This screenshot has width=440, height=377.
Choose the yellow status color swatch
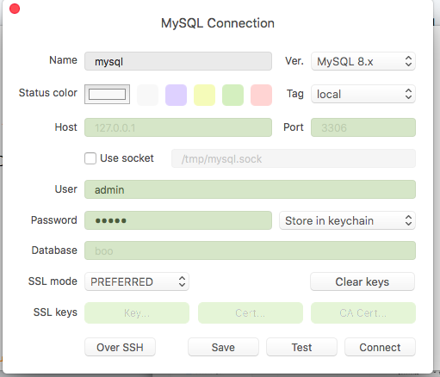click(204, 95)
